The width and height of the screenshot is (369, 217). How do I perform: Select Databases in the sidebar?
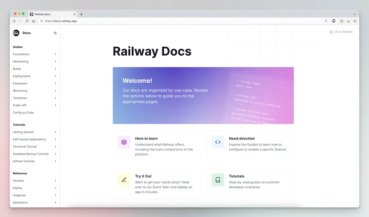[x=20, y=83]
